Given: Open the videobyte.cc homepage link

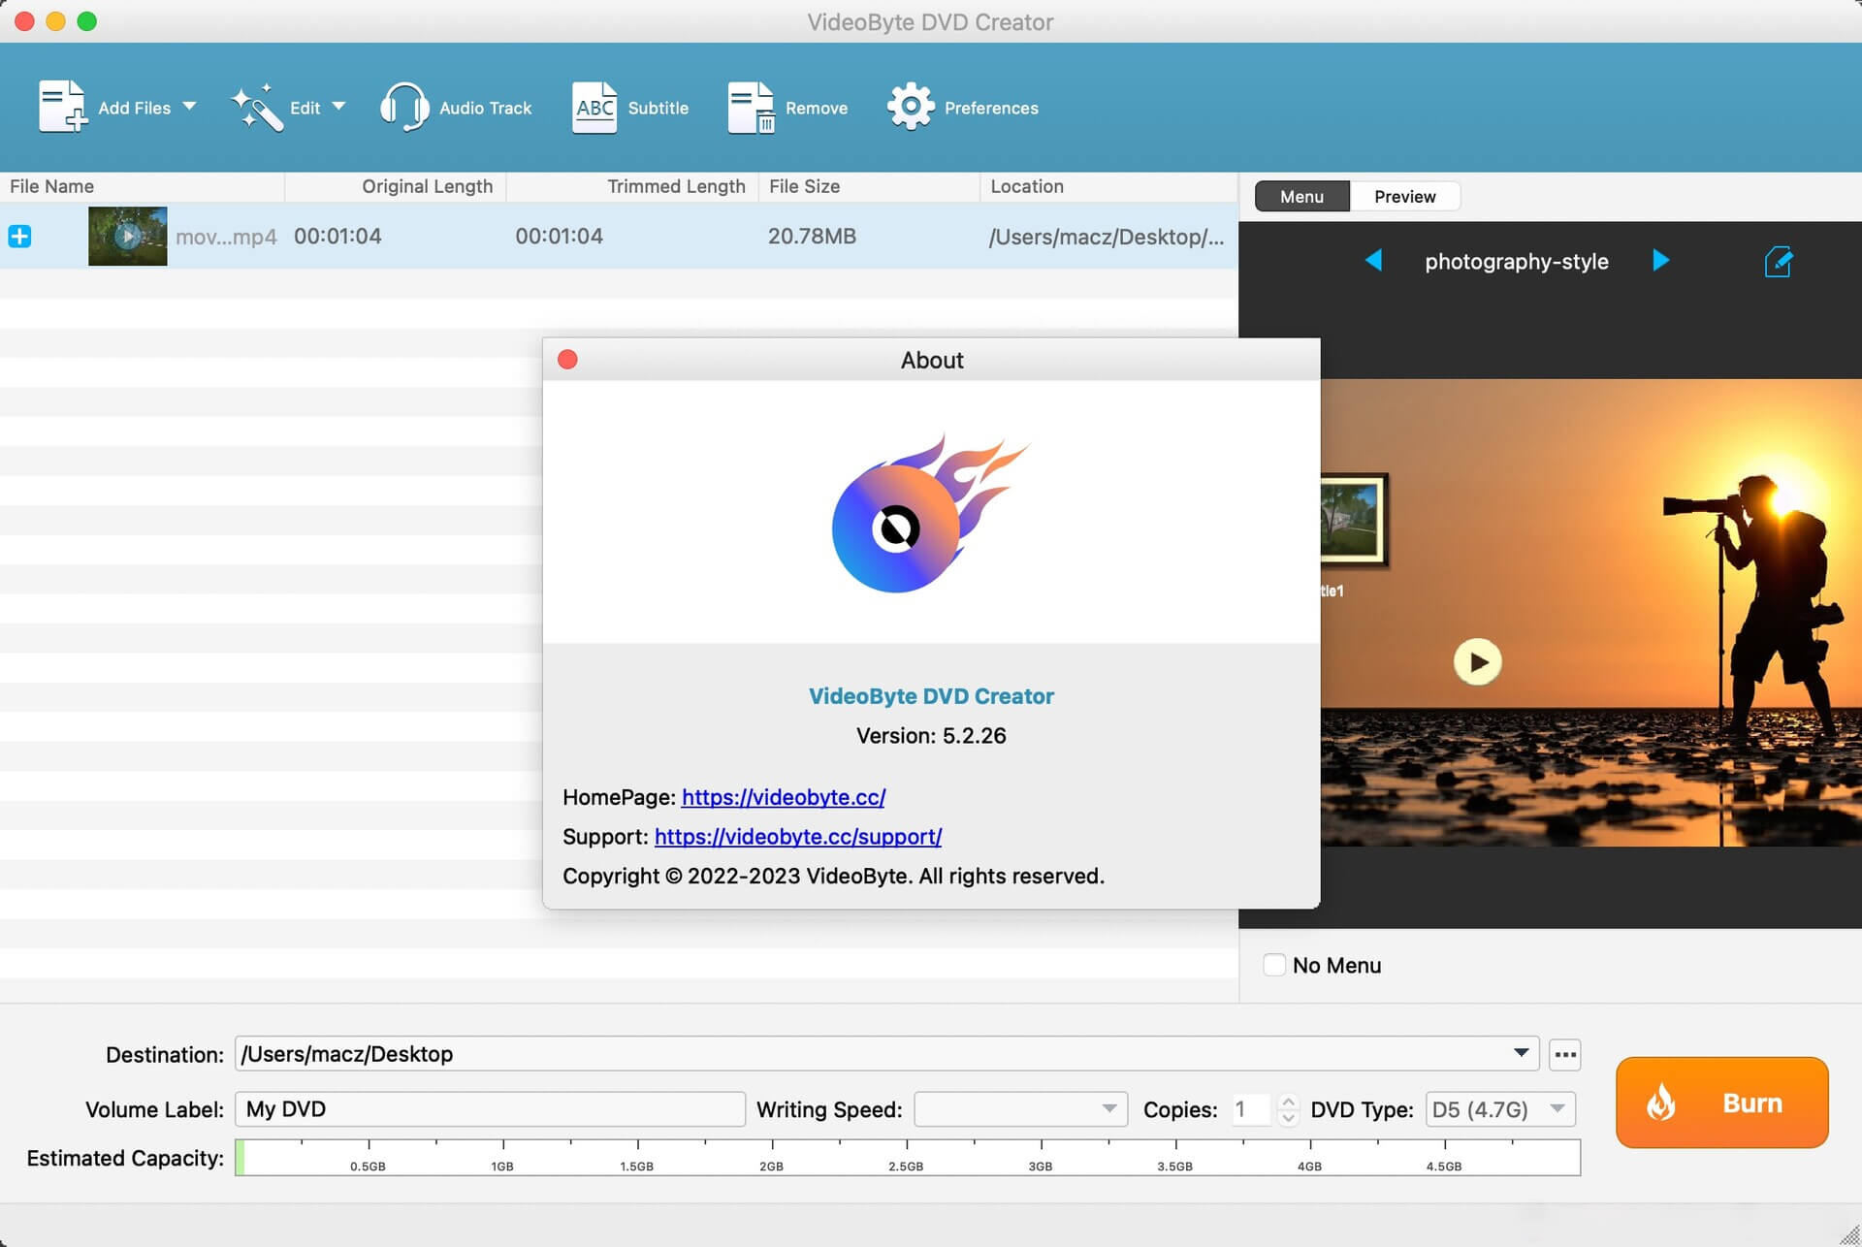Looking at the screenshot, I should click(783, 797).
